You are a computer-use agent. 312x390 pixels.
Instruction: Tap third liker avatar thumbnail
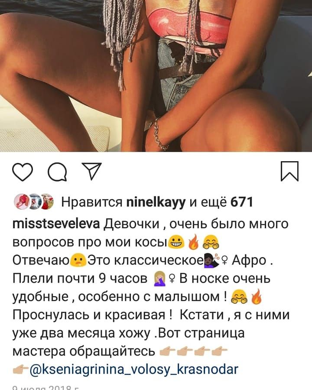tap(47, 201)
